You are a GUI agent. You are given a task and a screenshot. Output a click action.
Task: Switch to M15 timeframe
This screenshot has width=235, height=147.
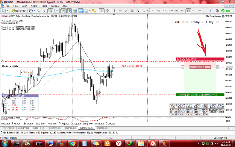coord(165,11)
